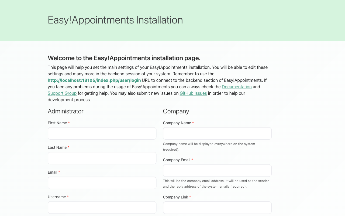Select the Company Email input field
345x216 pixels.
[x=217, y=171]
